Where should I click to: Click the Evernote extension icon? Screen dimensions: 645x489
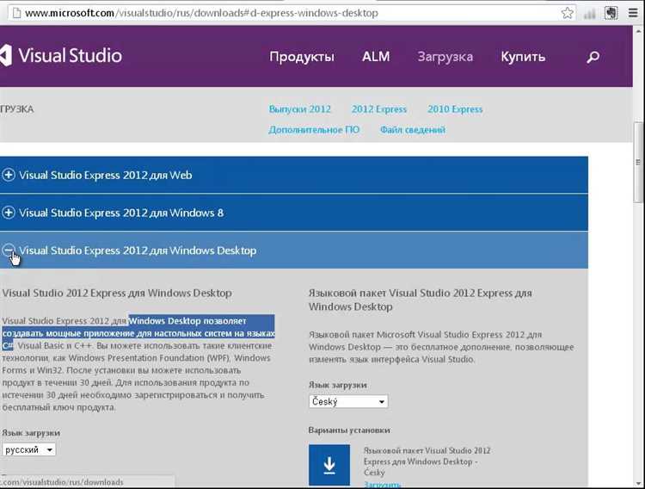[x=611, y=13]
